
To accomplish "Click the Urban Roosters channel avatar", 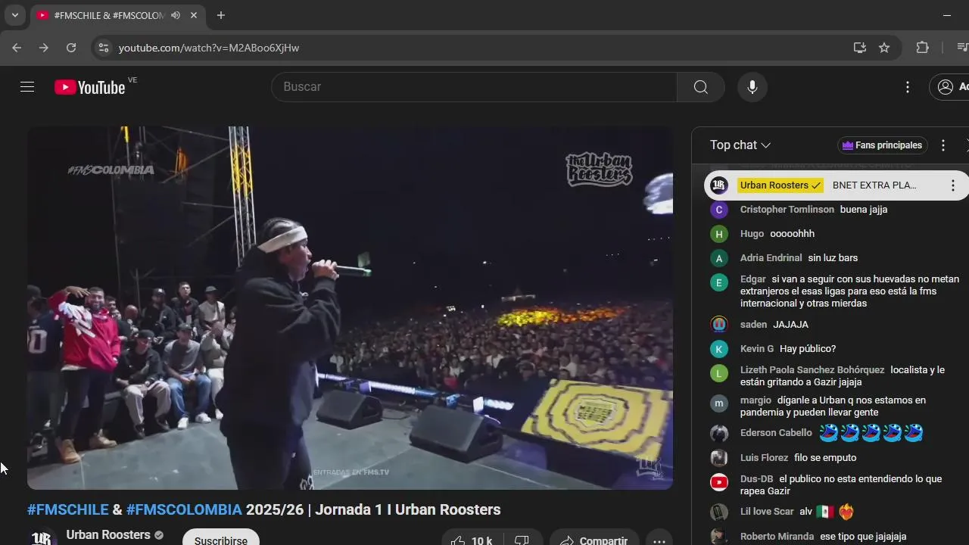I will point(42,537).
